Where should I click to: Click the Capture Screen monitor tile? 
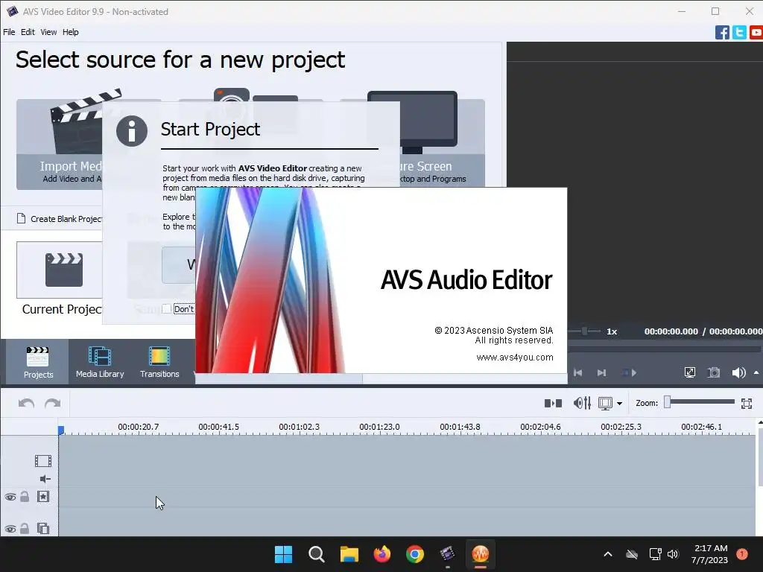(x=442, y=139)
